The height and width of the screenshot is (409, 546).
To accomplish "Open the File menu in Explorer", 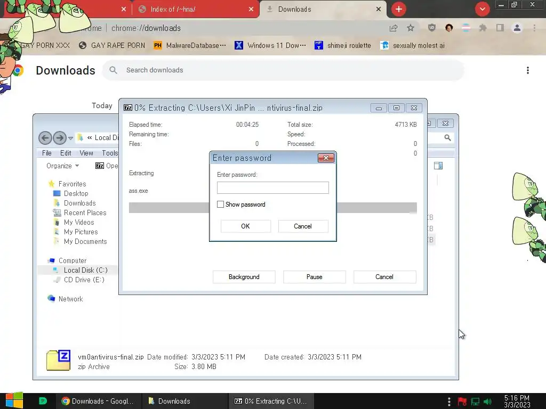I will [47, 153].
